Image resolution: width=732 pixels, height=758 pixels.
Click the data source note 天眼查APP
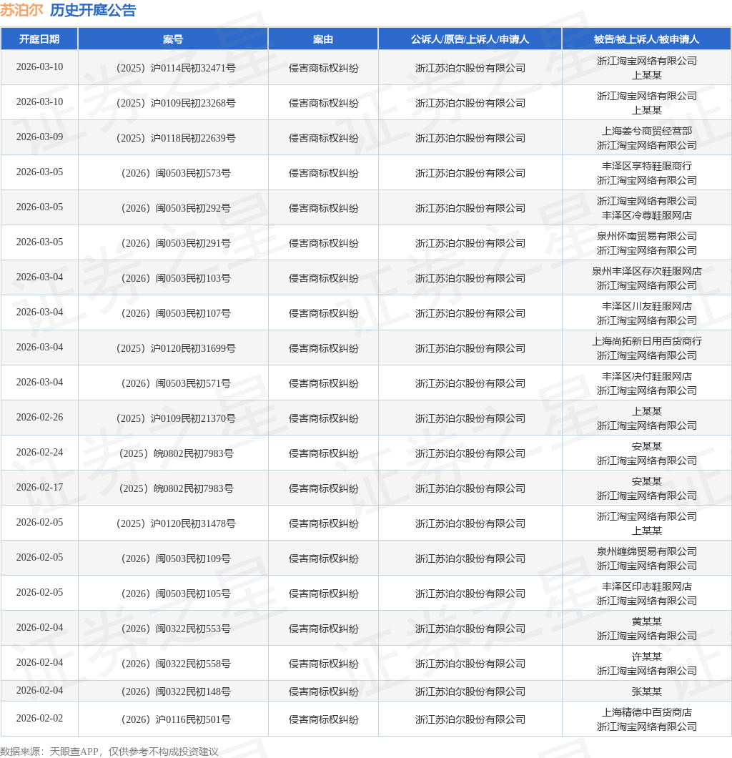click(74, 752)
